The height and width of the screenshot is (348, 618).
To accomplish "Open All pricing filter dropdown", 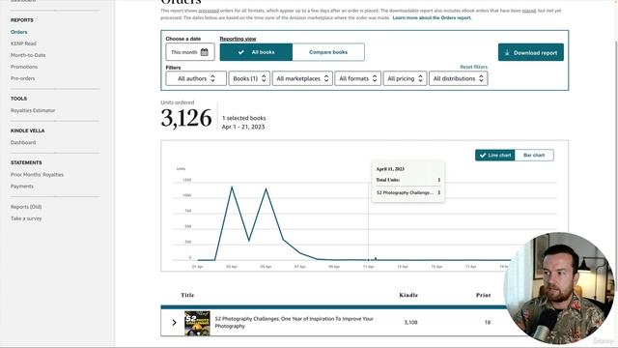I will [405, 78].
